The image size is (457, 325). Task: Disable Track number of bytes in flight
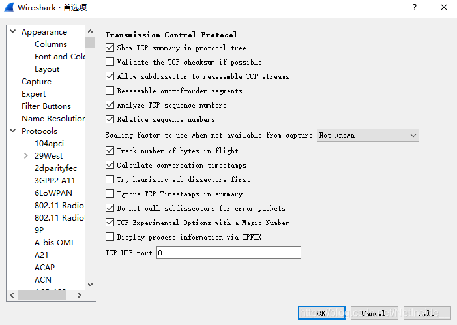(110, 151)
